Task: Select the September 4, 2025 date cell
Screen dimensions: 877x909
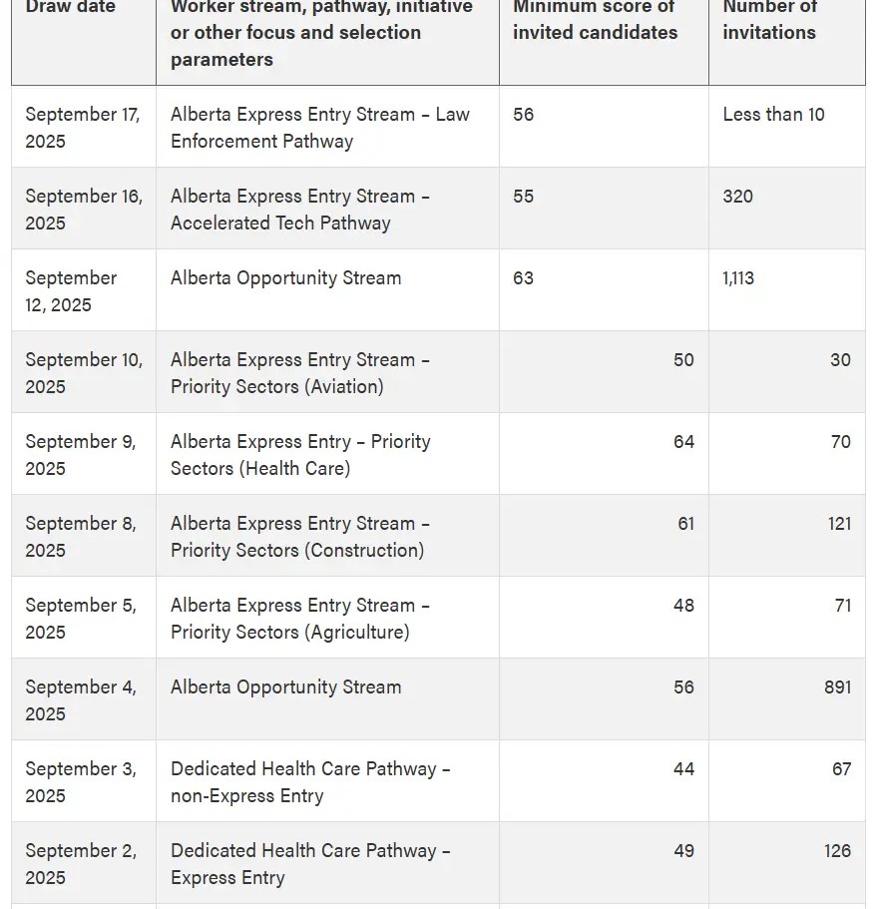Action: (x=81, y=700)
